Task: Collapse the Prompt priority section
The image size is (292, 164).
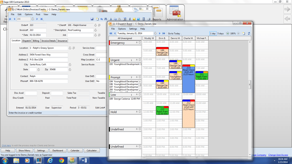Action: pyautogui.click(x=136, y=77)
